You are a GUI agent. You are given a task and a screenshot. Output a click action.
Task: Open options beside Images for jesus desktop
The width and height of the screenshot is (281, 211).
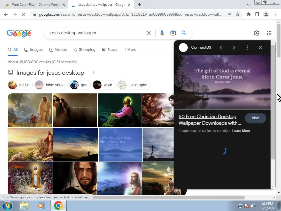click(94, 73)
